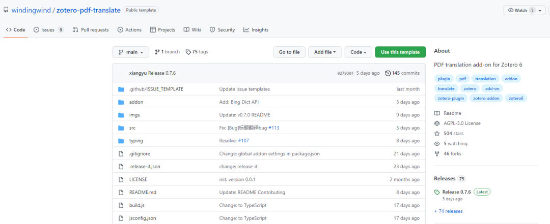Screen dimensions: 550x224
Task: Click commit message Update issue templates
Action: click(x=244, y=89)
